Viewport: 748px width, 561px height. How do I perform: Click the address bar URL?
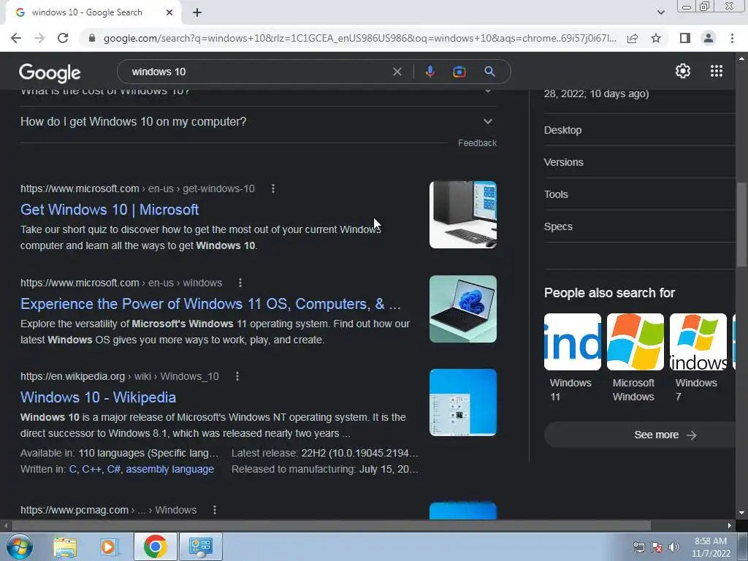(359, 38)
